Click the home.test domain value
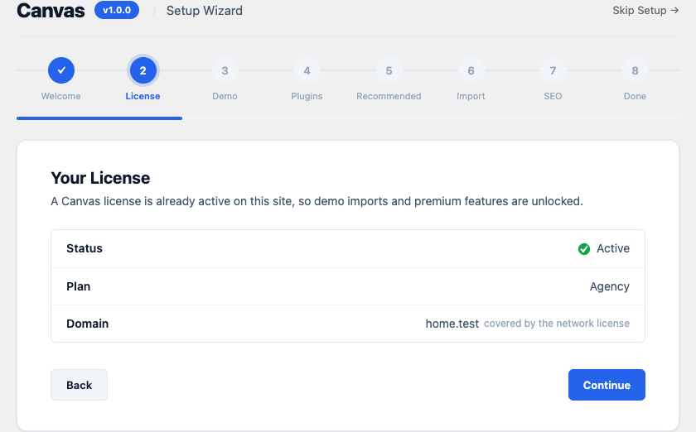Screen dimensions: 696x432 click(x=452, y=324)
